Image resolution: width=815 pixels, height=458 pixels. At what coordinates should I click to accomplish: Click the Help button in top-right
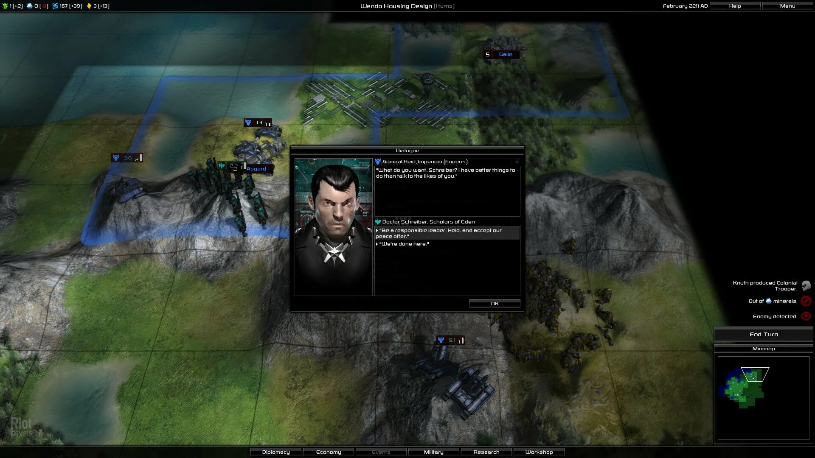pyautogui.click(x=735, y=6)
